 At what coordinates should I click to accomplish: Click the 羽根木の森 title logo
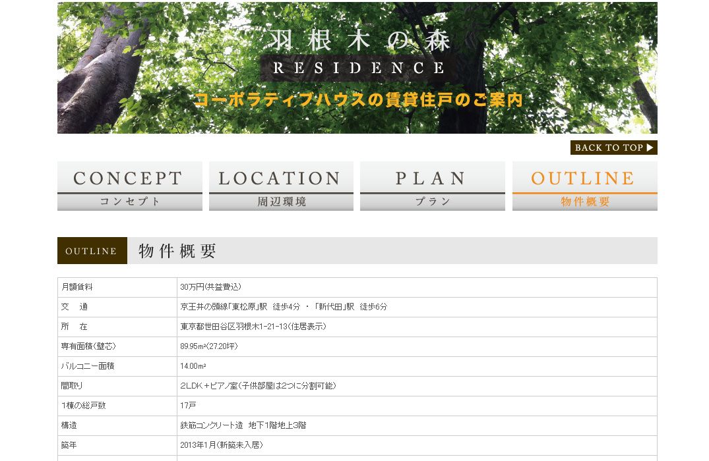[359, 41]
